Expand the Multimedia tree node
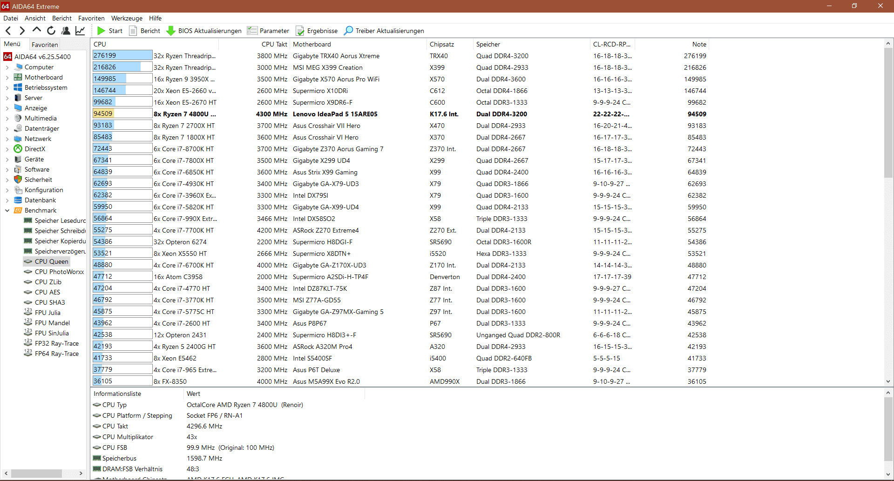The width and height of the screenshot is (894, 481). click(7, 118)
